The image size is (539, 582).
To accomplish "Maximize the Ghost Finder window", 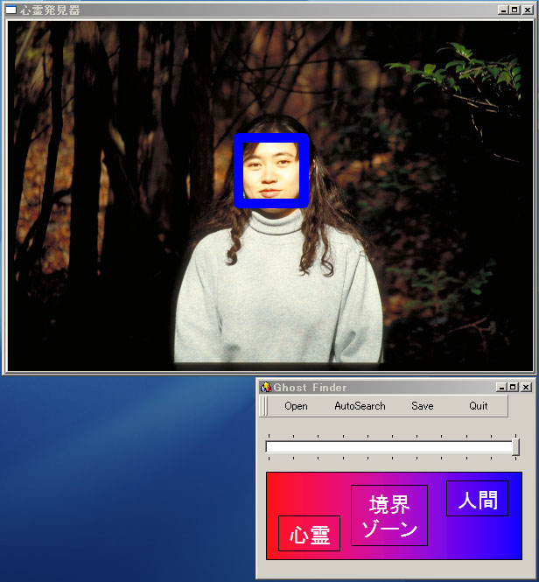I will [513, 387].
